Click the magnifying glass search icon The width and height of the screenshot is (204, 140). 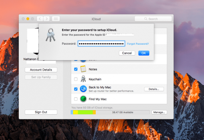click(146, 19)
